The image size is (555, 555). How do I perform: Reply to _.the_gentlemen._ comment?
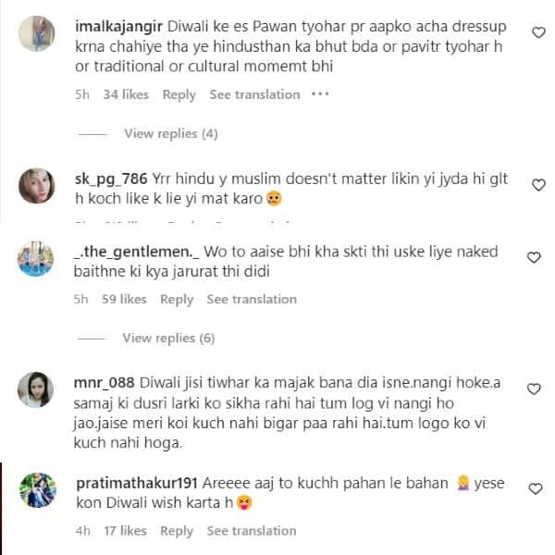tap(177, 300)
